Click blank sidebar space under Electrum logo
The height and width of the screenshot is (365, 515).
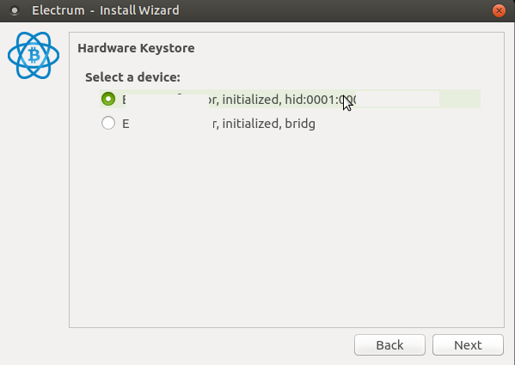[34, 204]
